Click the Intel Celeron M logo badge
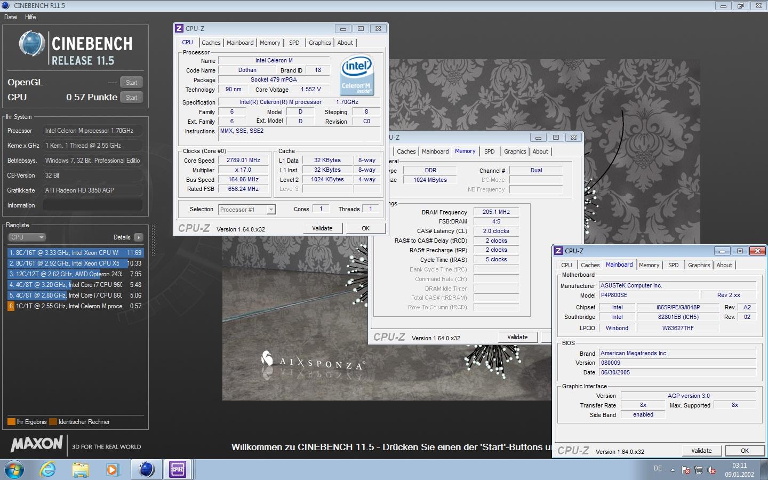Image resolution: width=768 pixels, height=480 pixels. [x=356, y=75]
